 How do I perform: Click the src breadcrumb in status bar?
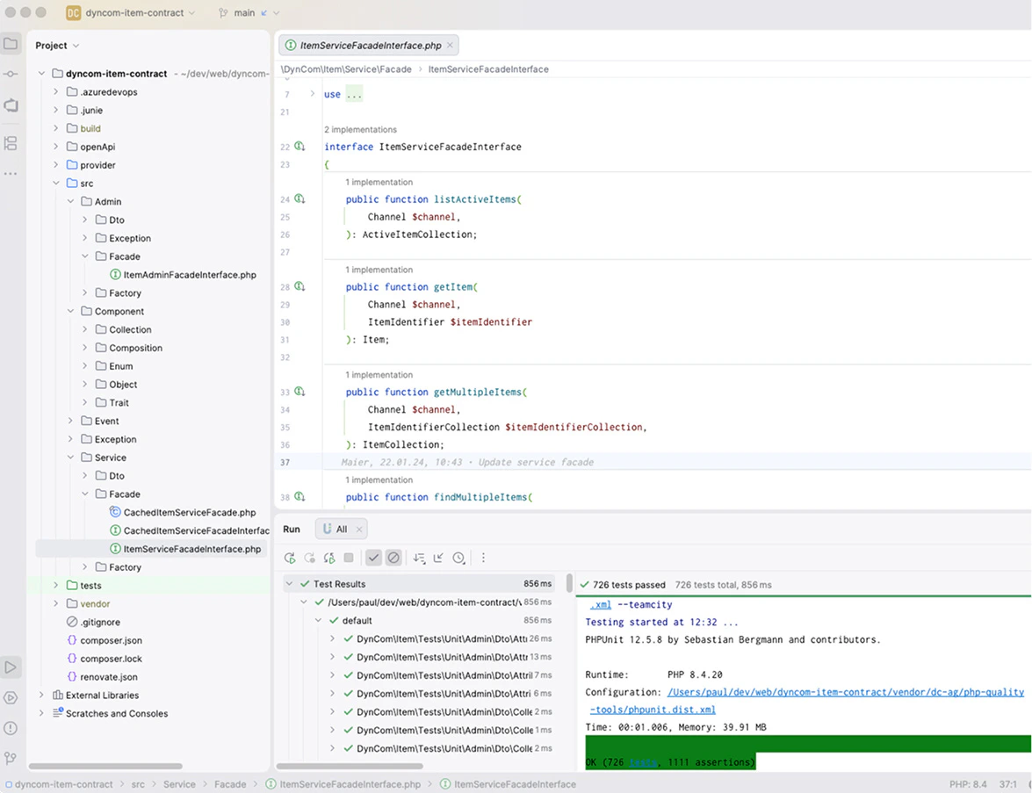click(138, 784)
